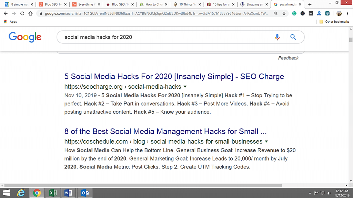Open Word from the taskbar

pyautogui.click(x=69, y=193)
